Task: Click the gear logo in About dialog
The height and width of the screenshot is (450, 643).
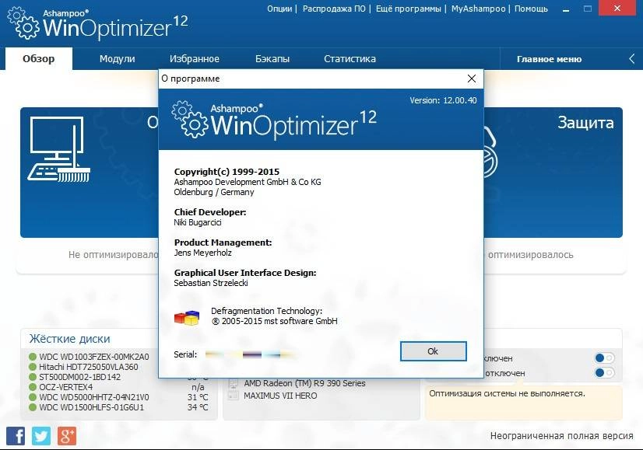Action: tap(189, 119)
